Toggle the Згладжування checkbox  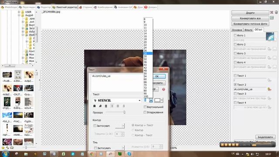point(145,113)
